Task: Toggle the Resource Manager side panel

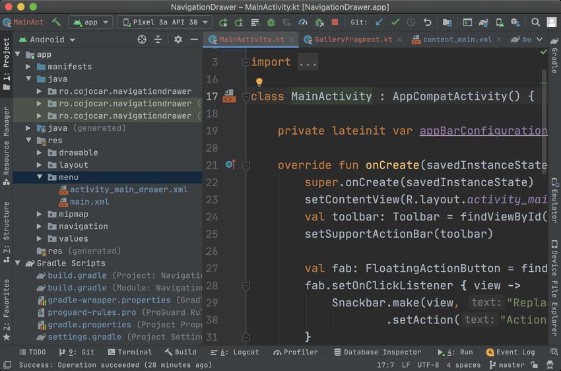Action: coord(6,146)
